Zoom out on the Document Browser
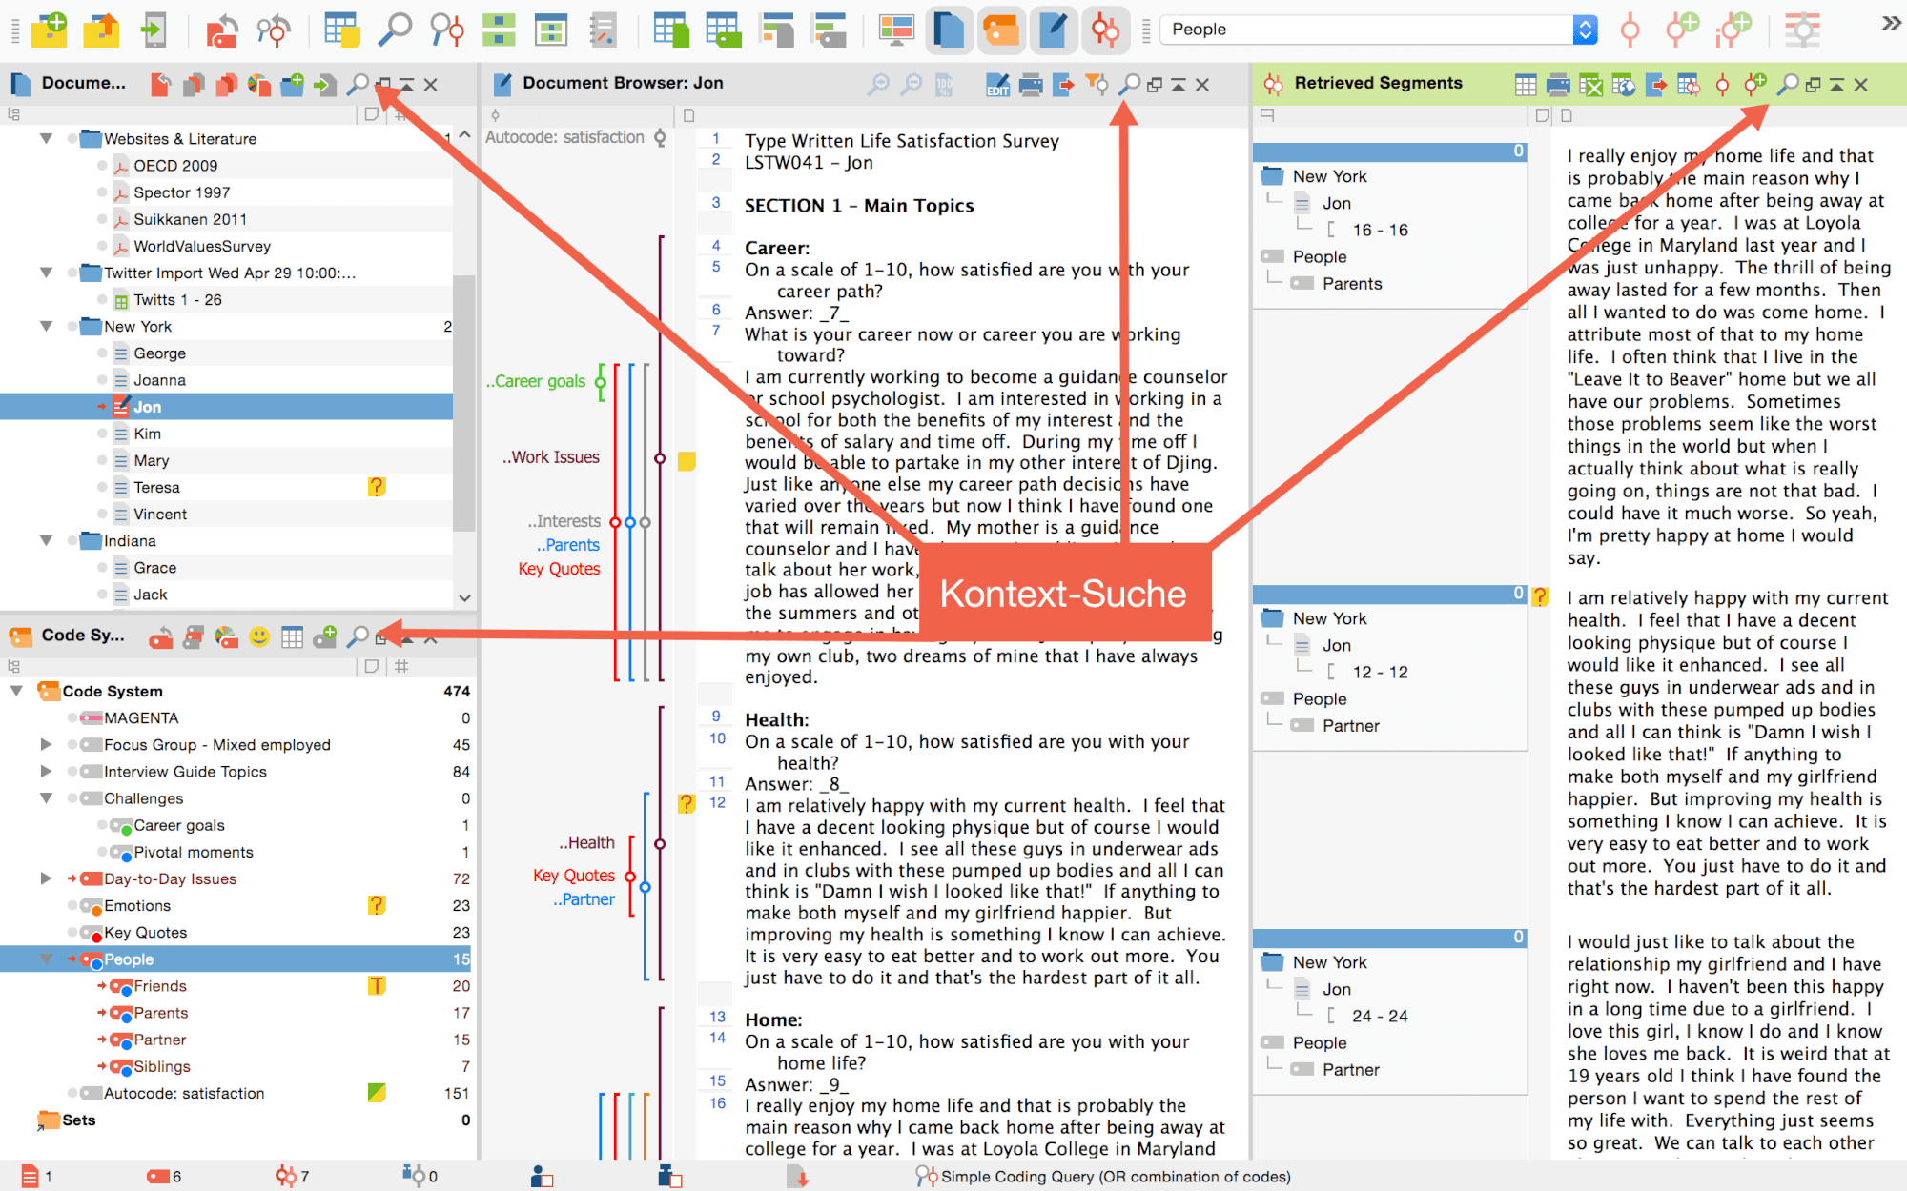Viewport: 1907px width, 1191px height. click(912, 85)
